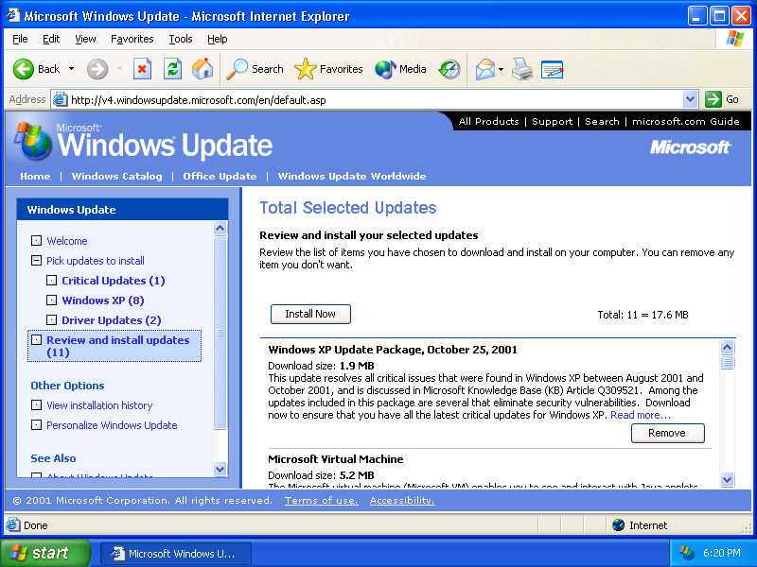Screen dimensions: 757x567
Task: Open the Support link in top bar
Action: click(x=552, y=122)
